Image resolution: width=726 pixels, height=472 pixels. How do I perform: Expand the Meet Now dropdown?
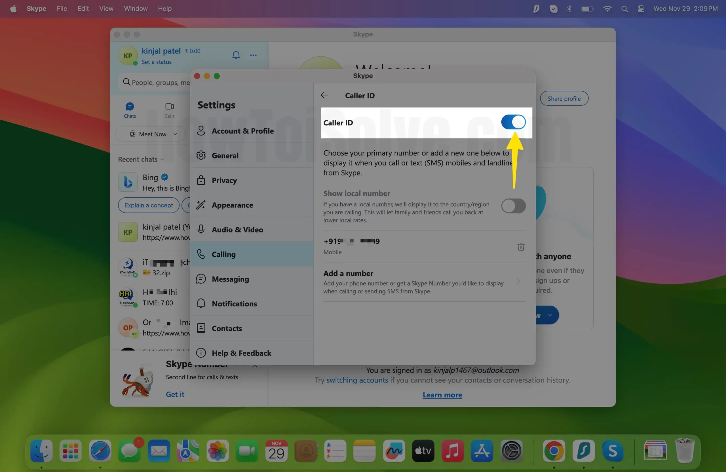click(x=175, y=134)
